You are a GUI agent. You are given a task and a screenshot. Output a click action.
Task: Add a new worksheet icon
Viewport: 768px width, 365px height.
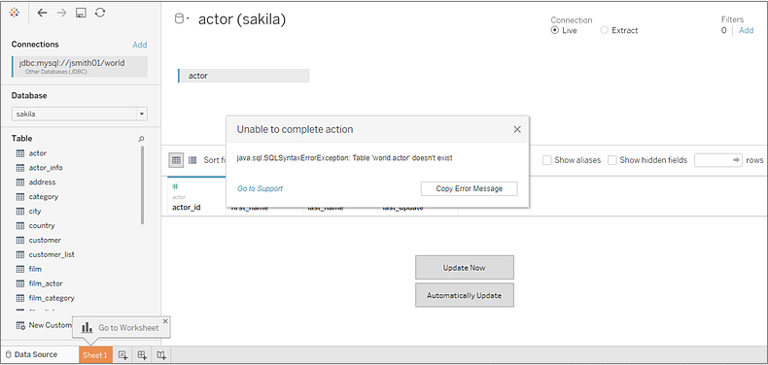point(122,355)
